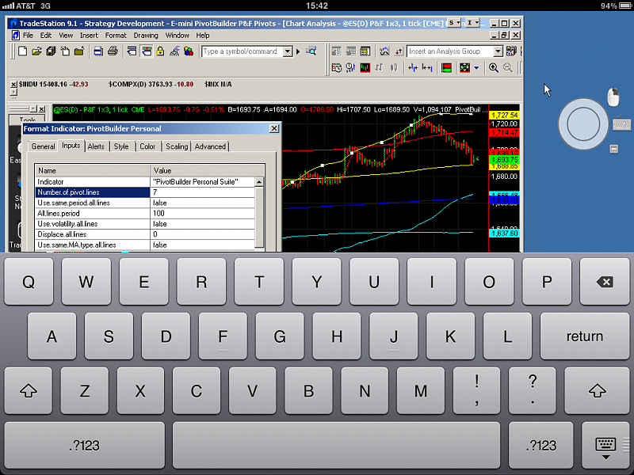Screen dimensions: 634x475
Task: Open the Format menu
Action: click(x=116, y=36)
